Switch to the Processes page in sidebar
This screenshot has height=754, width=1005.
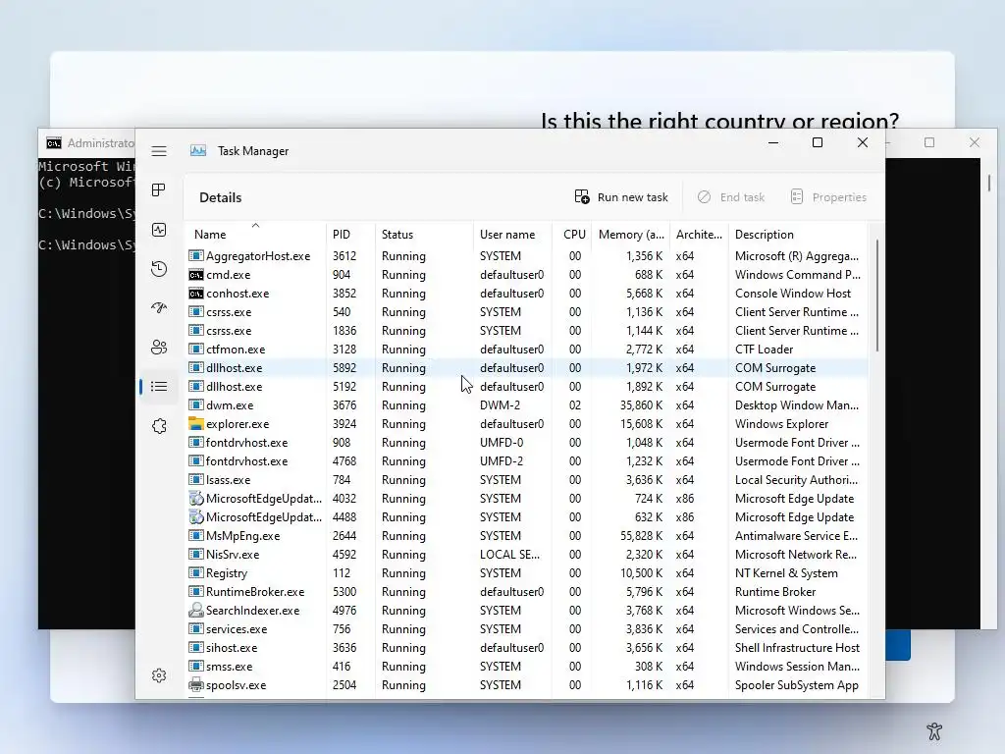[159, 189]
